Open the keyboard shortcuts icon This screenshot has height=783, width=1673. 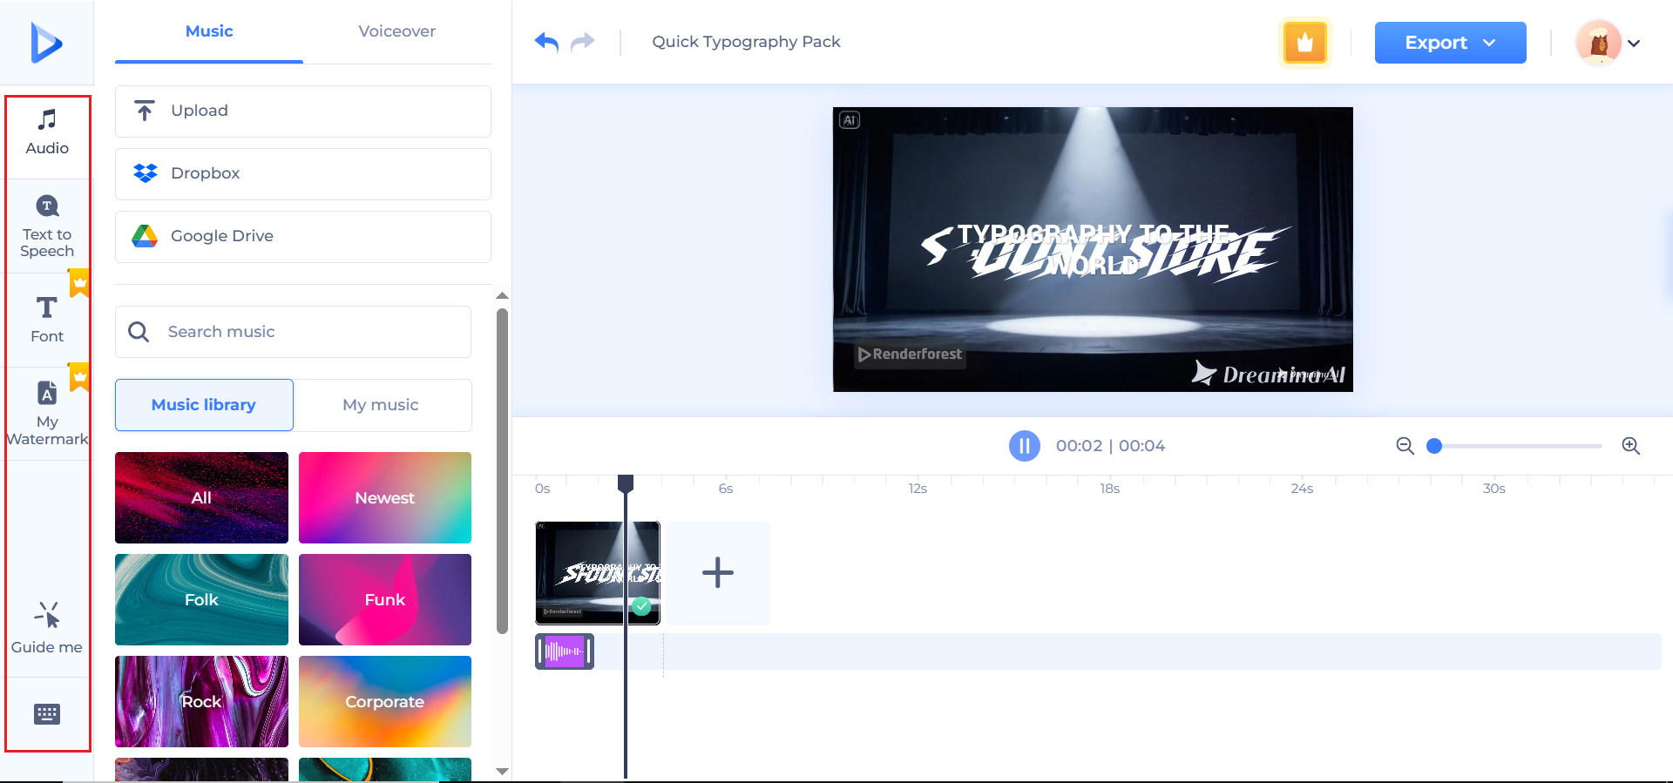(47, 714)
